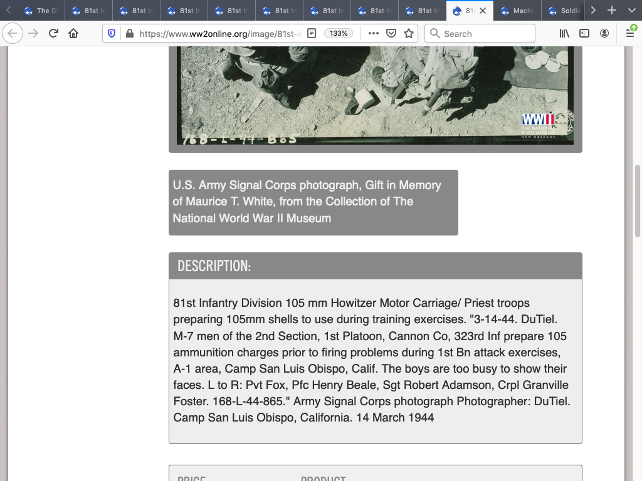Screen dimensions: 642x481
Task: Open the page actions three-dot menu
Action: (374, 33)
